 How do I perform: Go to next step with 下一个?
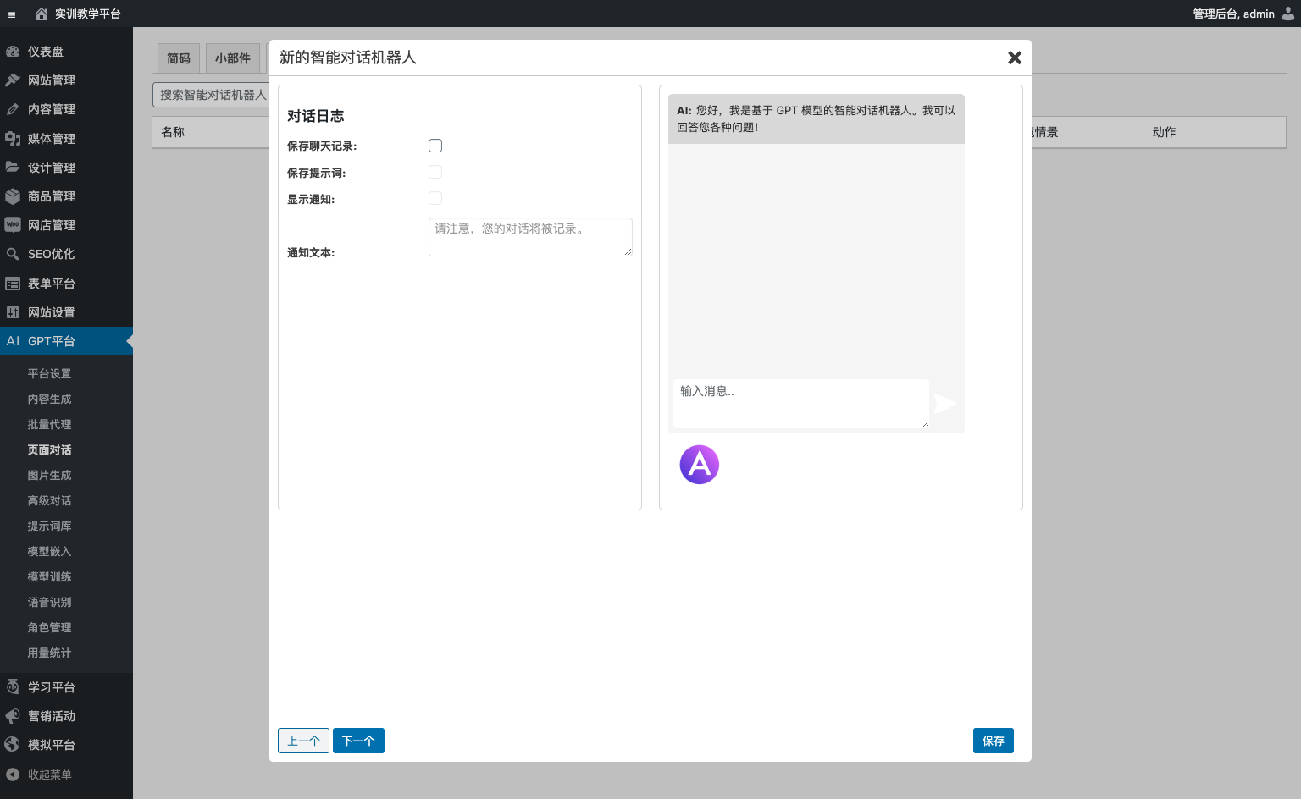click(358, 741)
